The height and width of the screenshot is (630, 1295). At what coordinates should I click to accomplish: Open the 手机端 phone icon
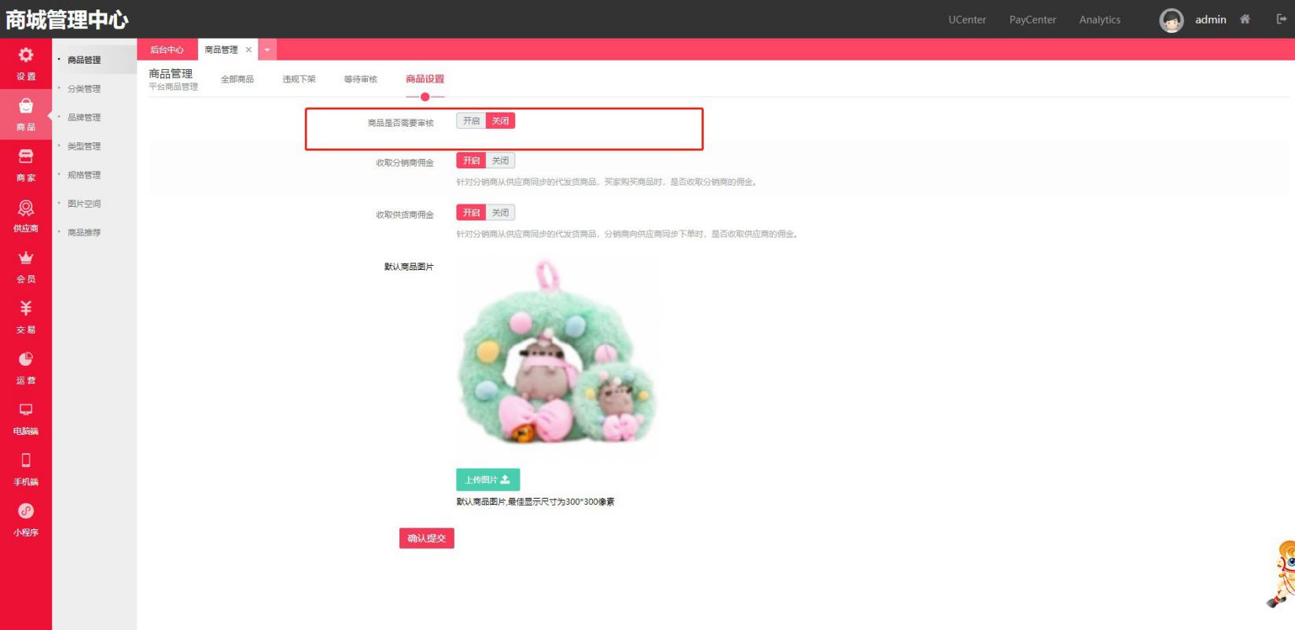click(x=26, y=460)
